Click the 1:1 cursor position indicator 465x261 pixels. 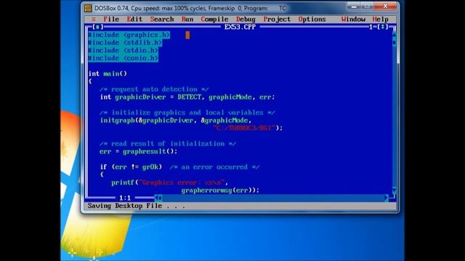pos(125,198)
